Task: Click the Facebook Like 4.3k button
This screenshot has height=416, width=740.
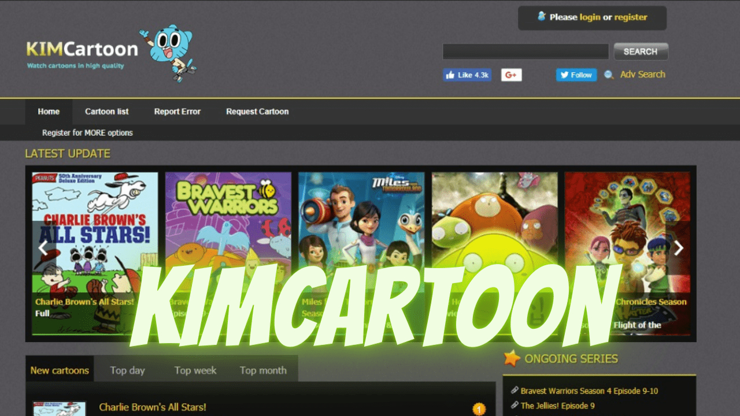Action: pyautogui.click(x=467, y=75)
